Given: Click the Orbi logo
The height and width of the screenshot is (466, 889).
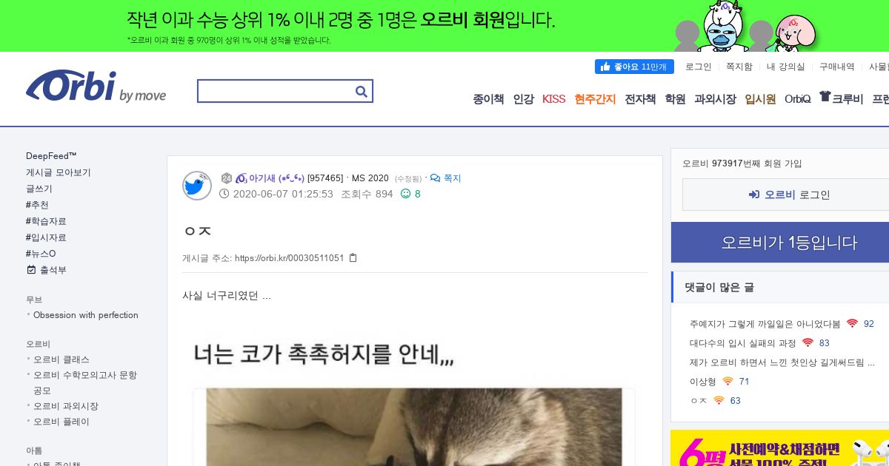Looking at the screenshot, I should coord(96,87).
